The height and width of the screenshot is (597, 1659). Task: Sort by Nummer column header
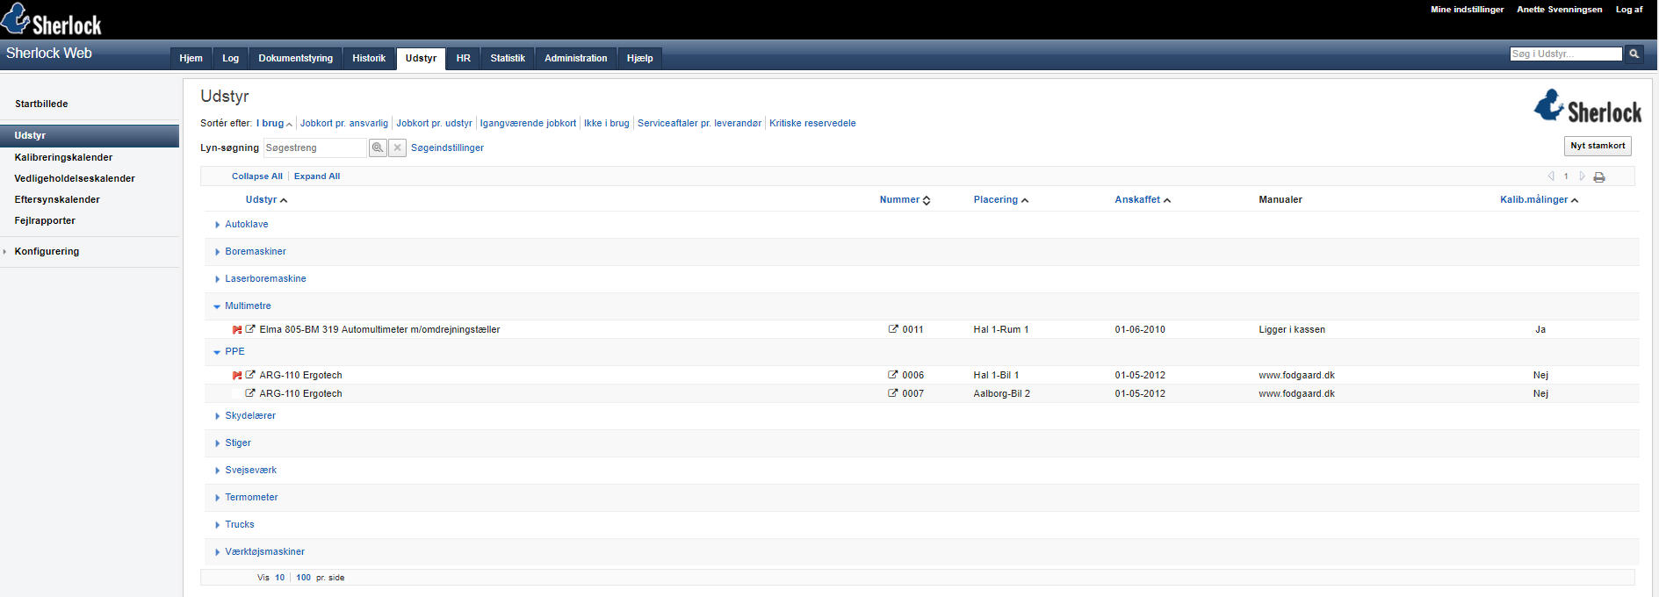[905, 200]
